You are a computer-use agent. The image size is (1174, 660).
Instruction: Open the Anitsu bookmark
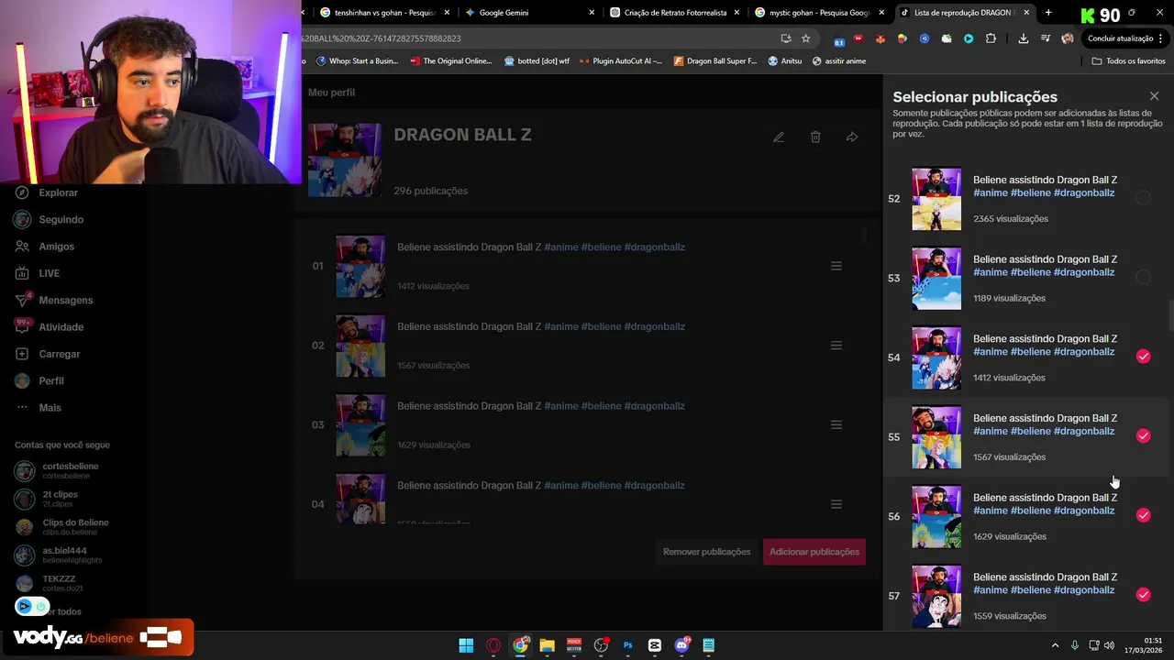click(784, 61)
